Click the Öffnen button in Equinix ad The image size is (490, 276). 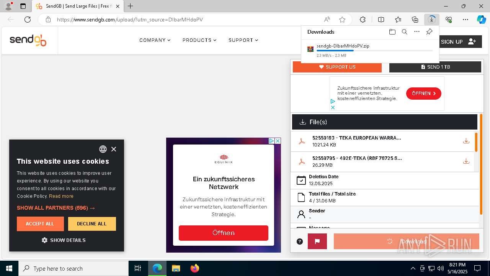click(x=224, y=233)
